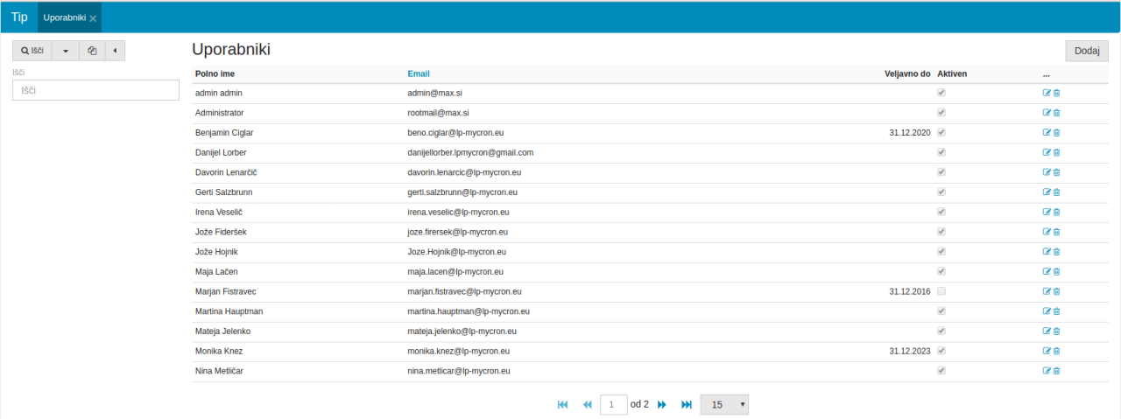Click trash icon for Nina Metličar
1121x419 pixels.
point(1056,371)
